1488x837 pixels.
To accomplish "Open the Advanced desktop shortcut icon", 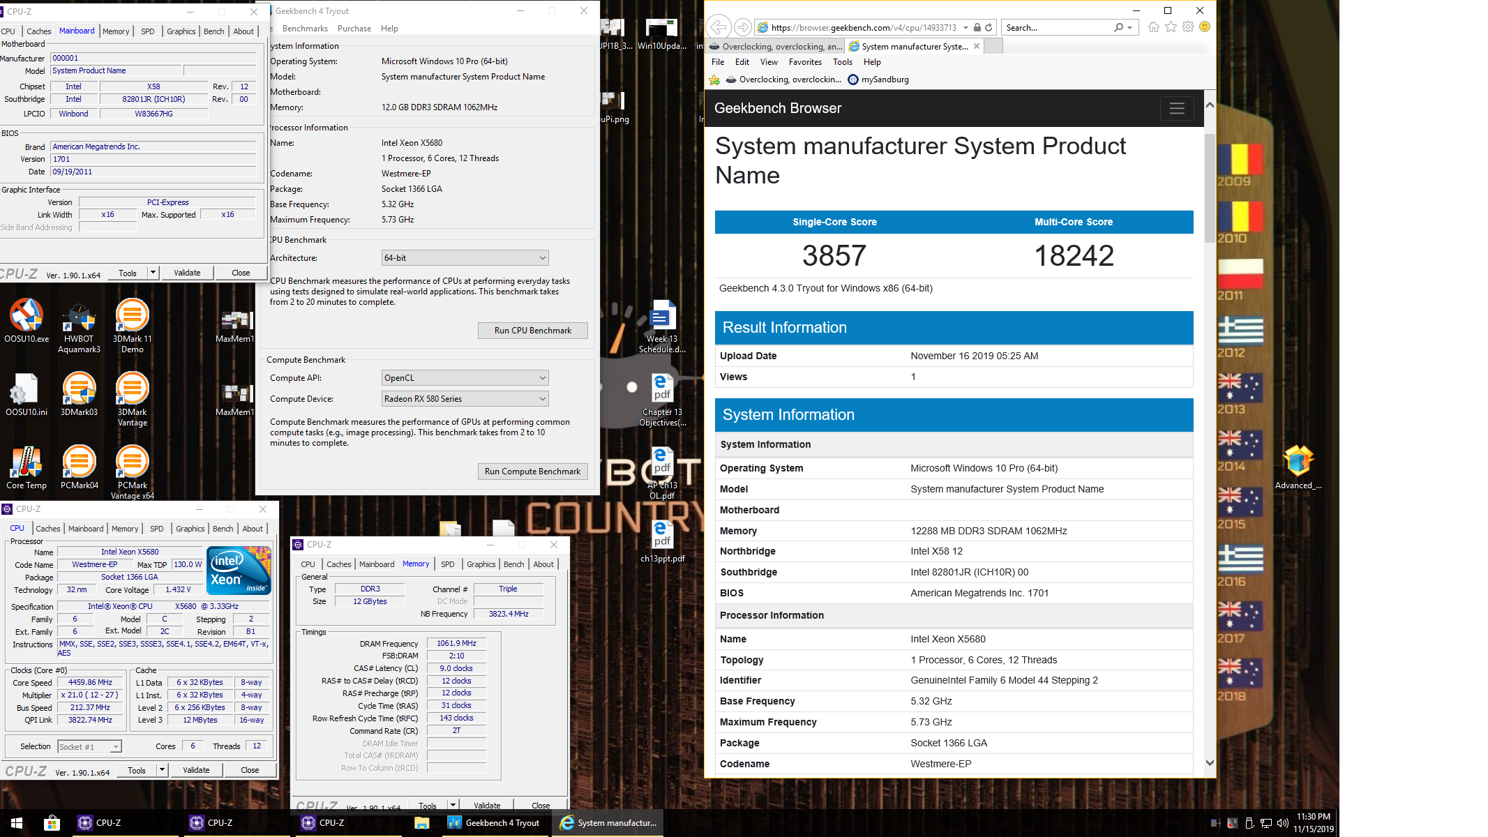I will point(1298,467).
